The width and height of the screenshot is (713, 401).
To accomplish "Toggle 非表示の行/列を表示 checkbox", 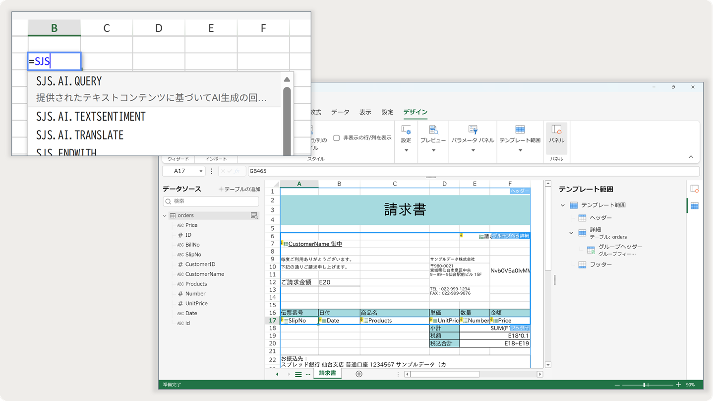I will click(337, 138).
